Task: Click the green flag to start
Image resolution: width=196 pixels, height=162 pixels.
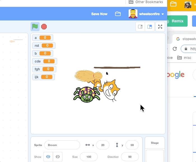Action: coord(35,27)
